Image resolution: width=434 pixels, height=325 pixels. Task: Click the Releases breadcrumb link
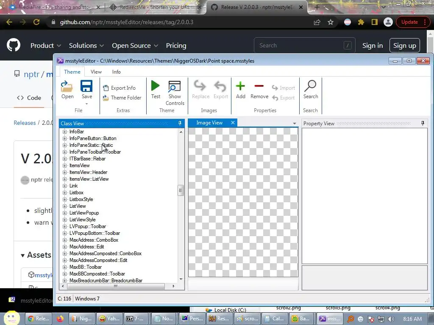(x=25, y=123)
